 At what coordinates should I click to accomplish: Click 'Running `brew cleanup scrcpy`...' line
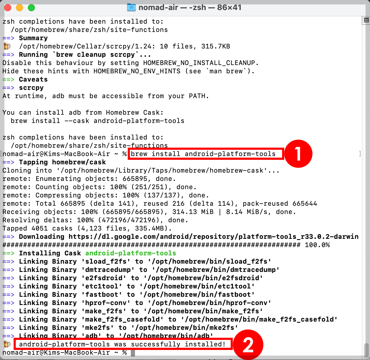(x=77, y=55)
